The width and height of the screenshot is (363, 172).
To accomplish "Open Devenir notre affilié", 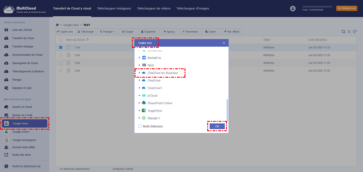I will 23,147.
